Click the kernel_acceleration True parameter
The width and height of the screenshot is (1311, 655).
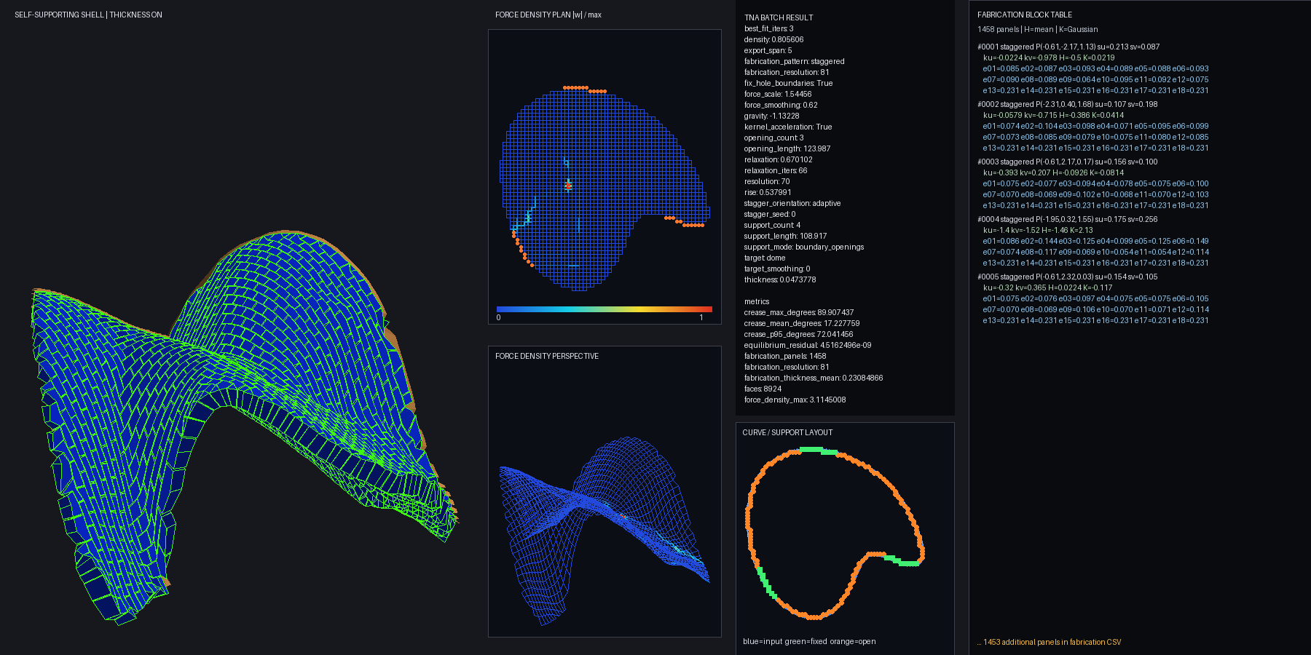pyautogui.click(x=788, y=127)
